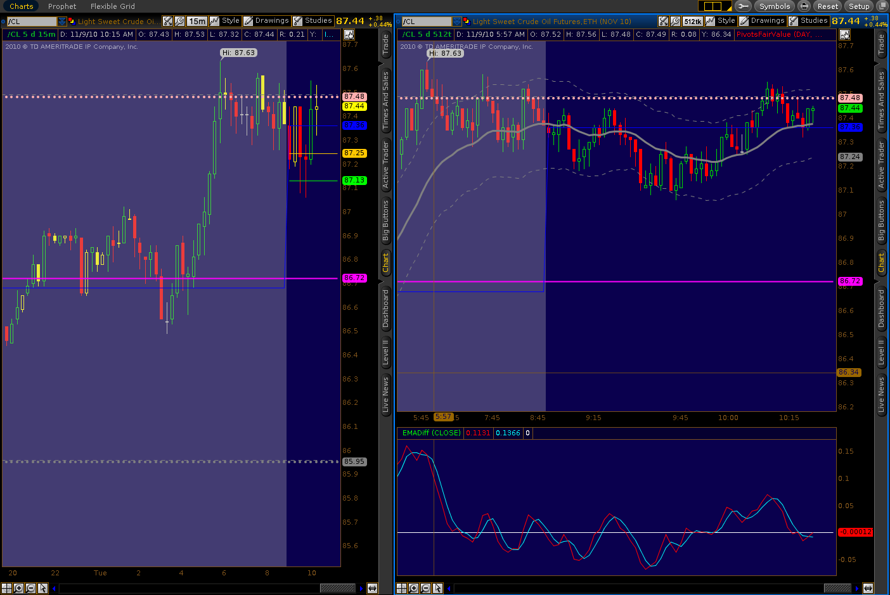Screen dimensions: 890x595
Task: Open right sidebar Dashboard tab
Action: click(881, 308)
